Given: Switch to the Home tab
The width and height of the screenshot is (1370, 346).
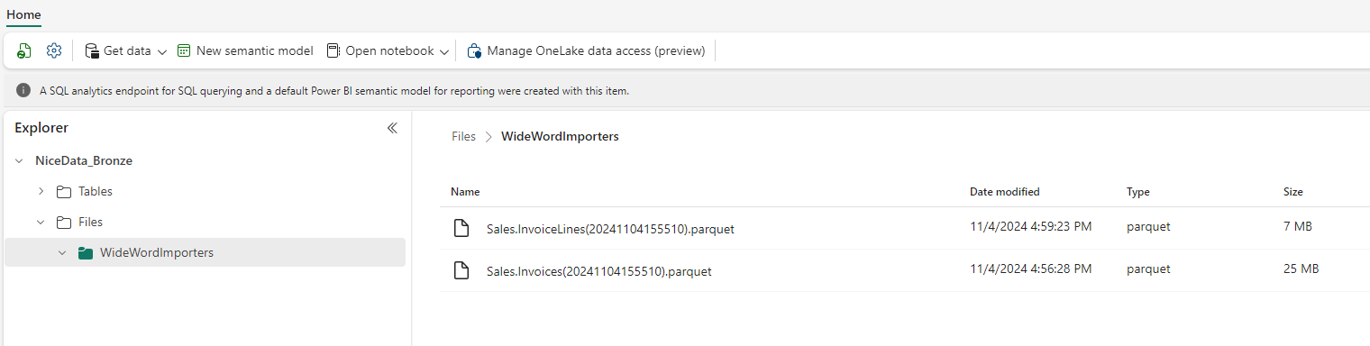Looking at the screenshot, I should coord(23,14).
